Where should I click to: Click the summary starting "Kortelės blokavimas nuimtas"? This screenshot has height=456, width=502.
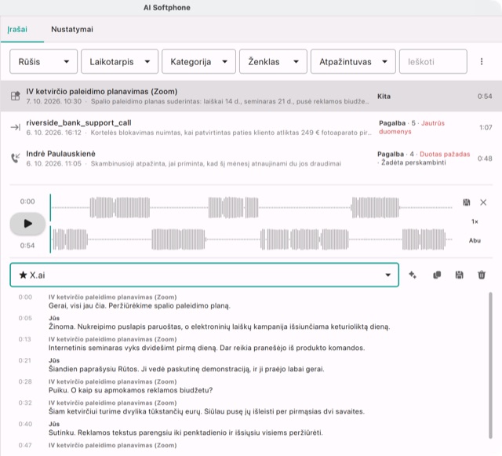[x=231, y=133]
